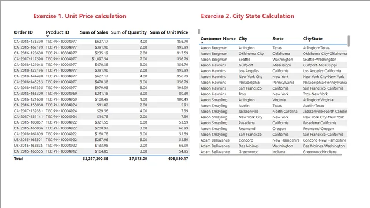Click the North Carolina state cell

point(285,112)
